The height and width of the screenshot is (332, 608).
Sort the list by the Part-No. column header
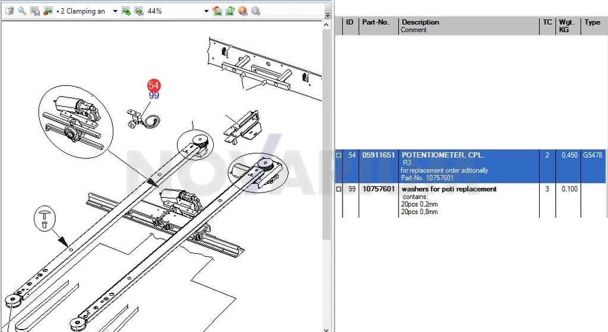pos(375,22)
